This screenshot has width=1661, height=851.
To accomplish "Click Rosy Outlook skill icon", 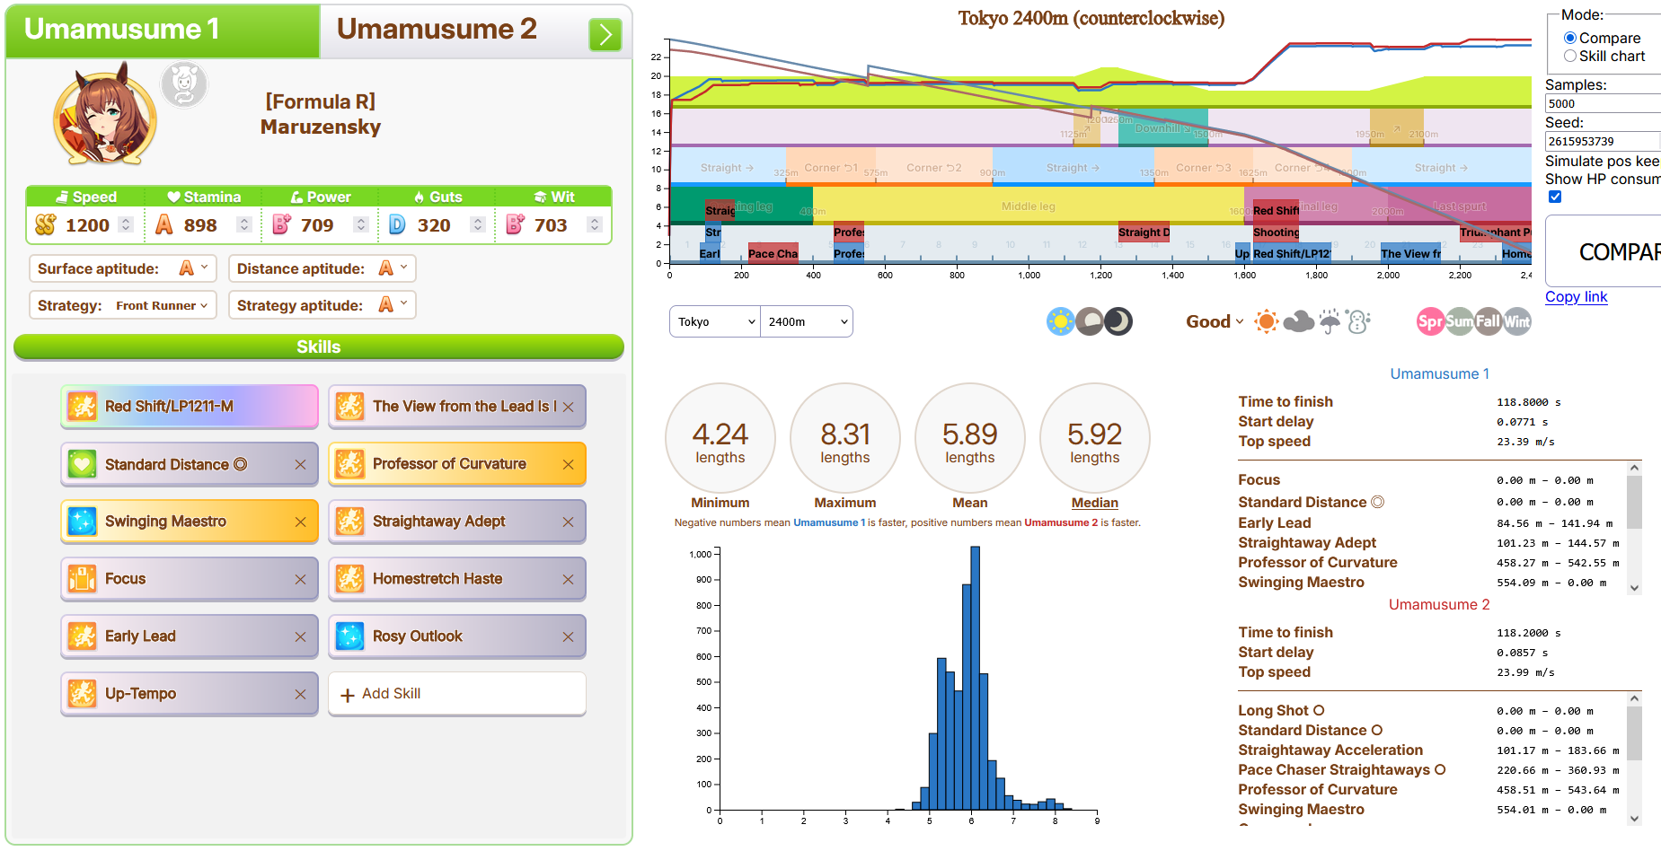I will [349, 636].
